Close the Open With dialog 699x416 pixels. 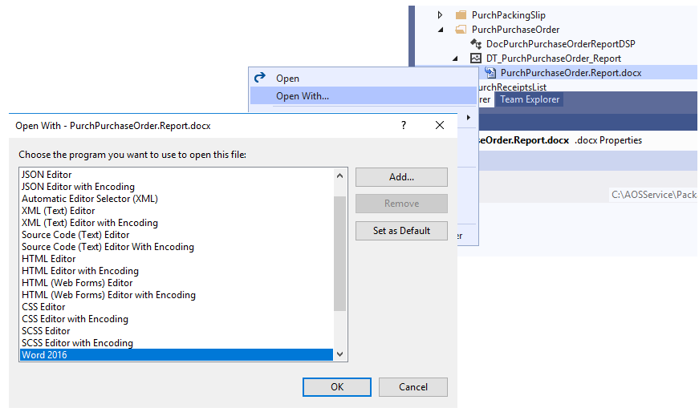[x=440, y=125]
